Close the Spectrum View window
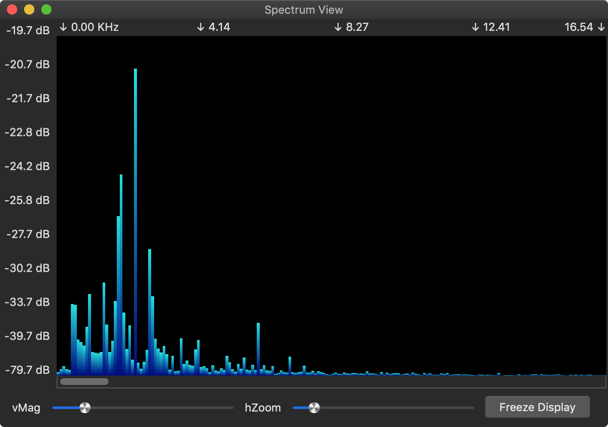608x427 pixels. point(12,9)
